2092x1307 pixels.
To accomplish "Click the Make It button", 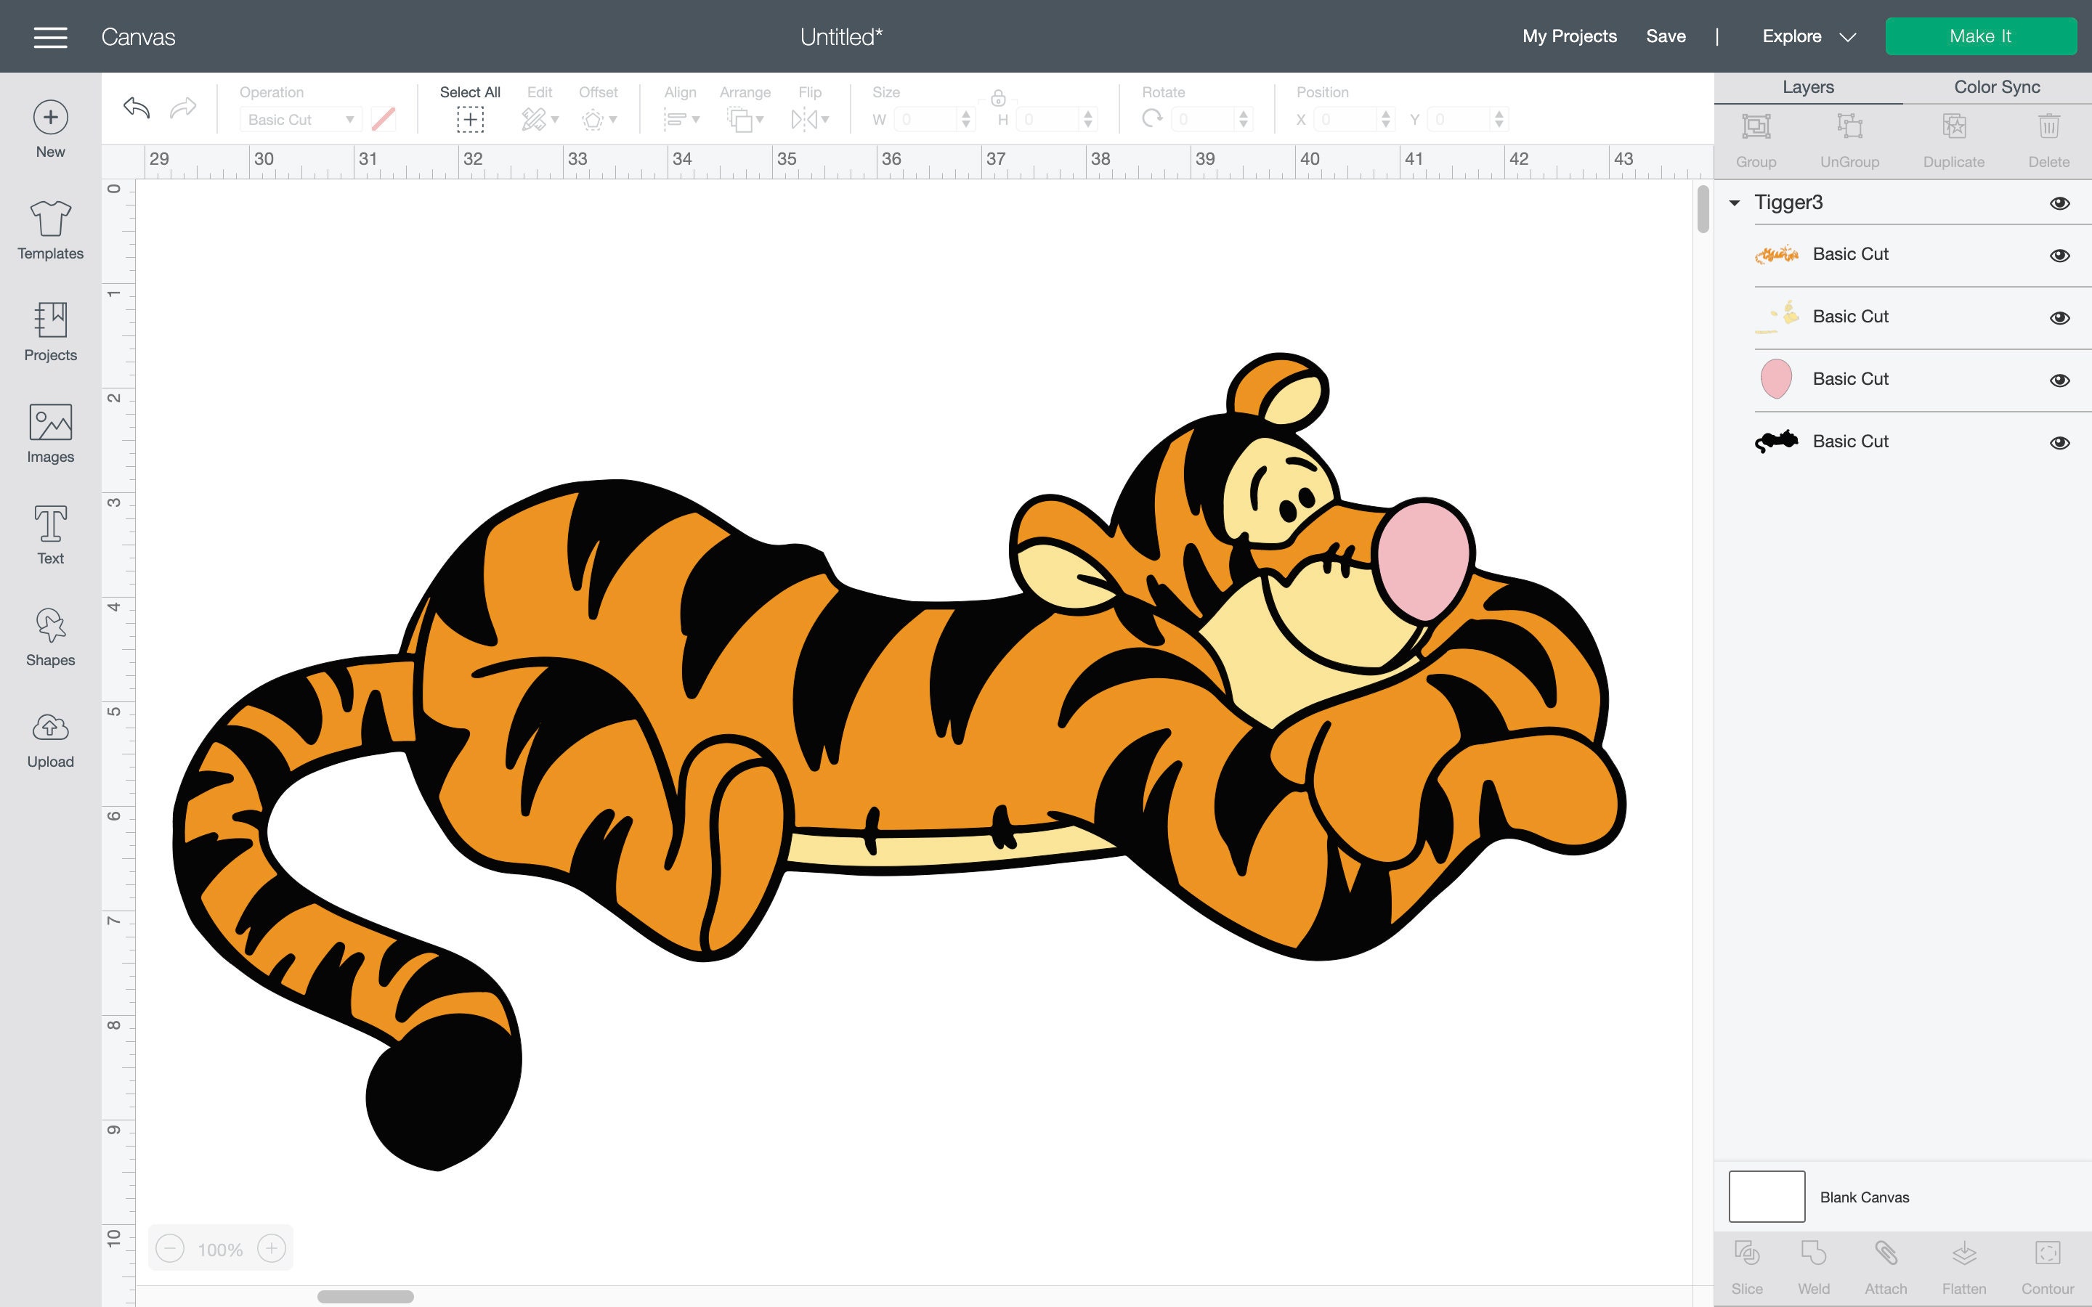I will (x=1980, y=36).
